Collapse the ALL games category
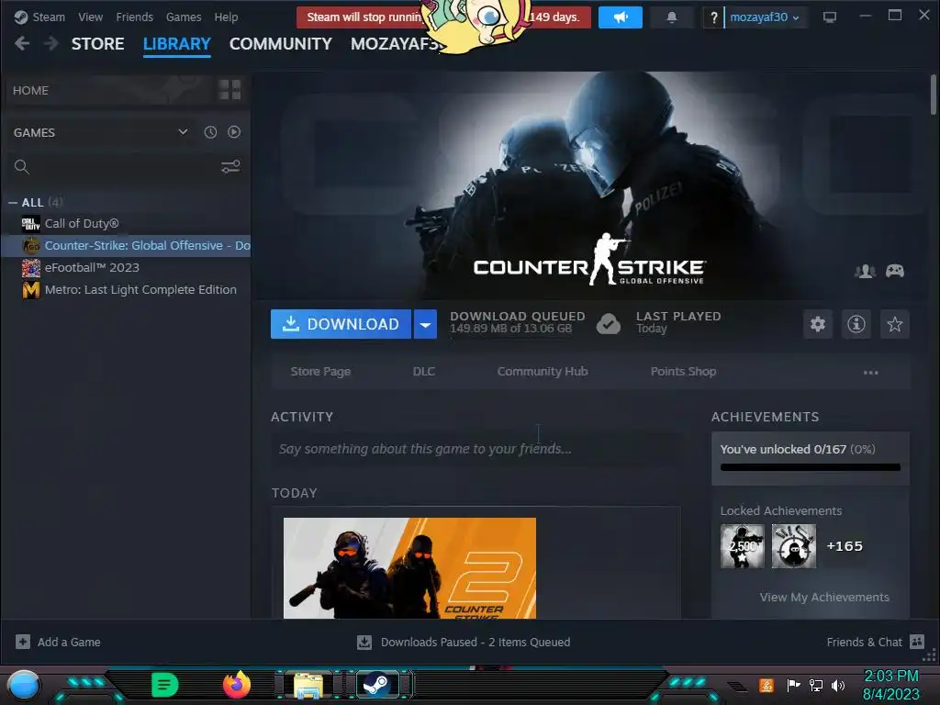Viewport: 940px width, 705px height. point(13,203)
